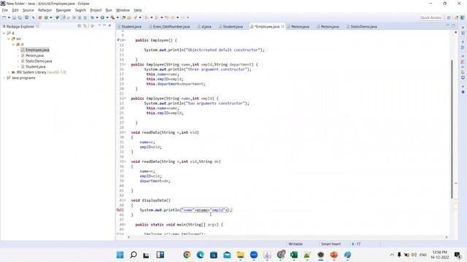Click the Save All toolbar icon
The height and width of the screenshot is (262, 467).
(20, 17)
